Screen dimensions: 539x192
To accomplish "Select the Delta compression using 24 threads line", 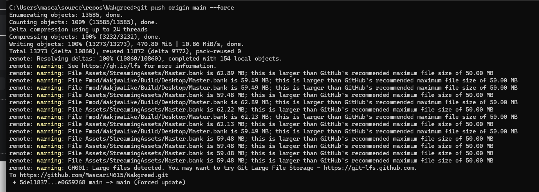I will 78,30.
